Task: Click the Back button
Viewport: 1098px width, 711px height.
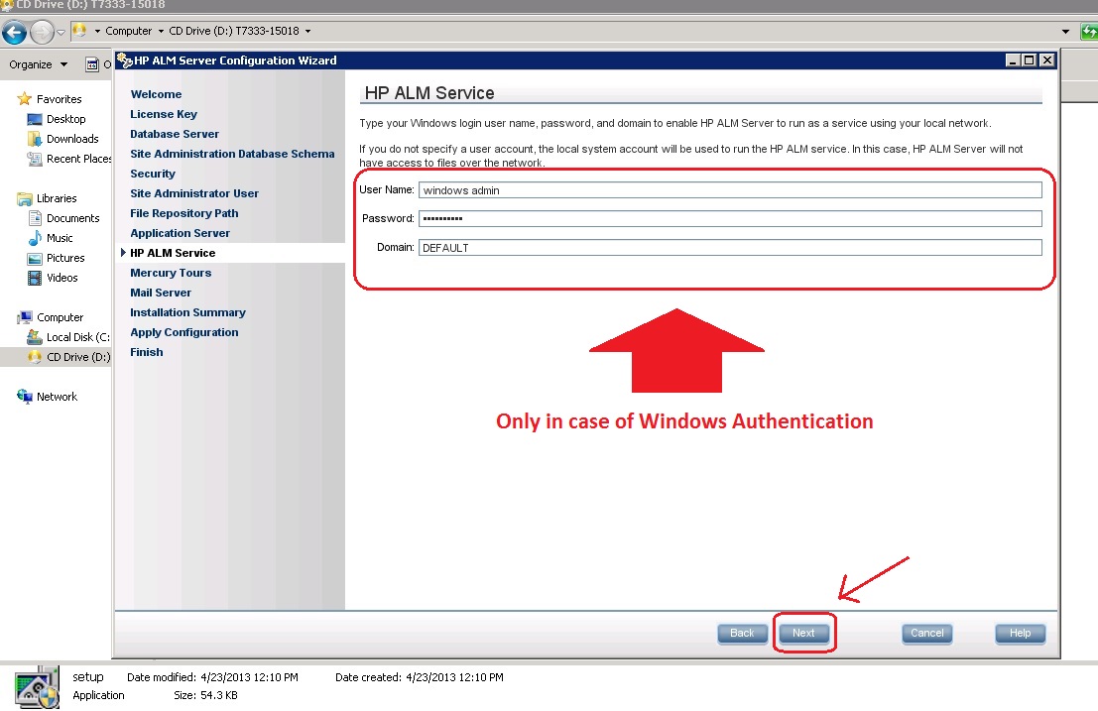Action: tap(742, 634)
